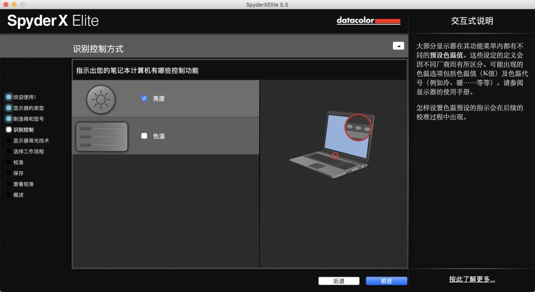This screenshot has height=292, width=535.
Task: Click the laptop illustration image
Action: click(332, 144)
